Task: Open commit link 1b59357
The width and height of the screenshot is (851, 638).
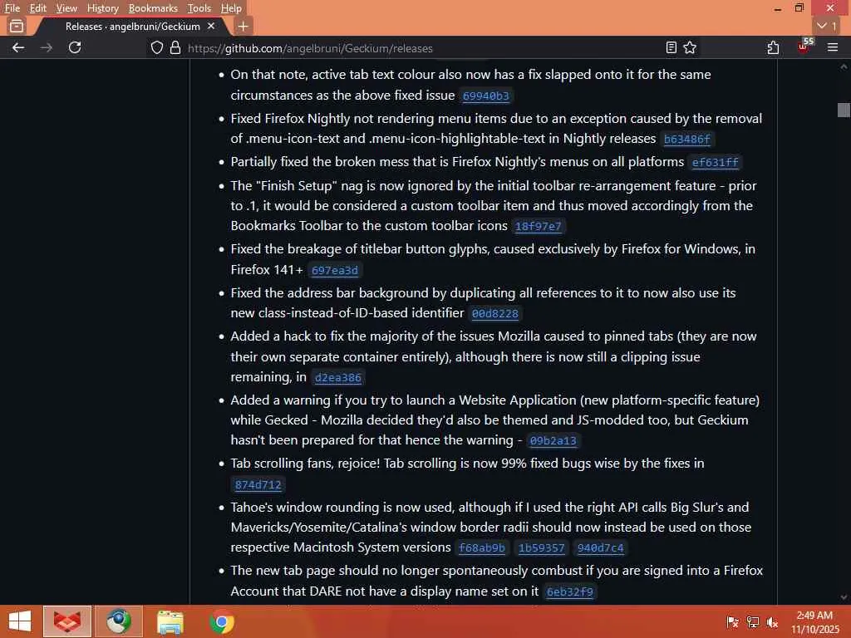Action: [x=542, y=548]
